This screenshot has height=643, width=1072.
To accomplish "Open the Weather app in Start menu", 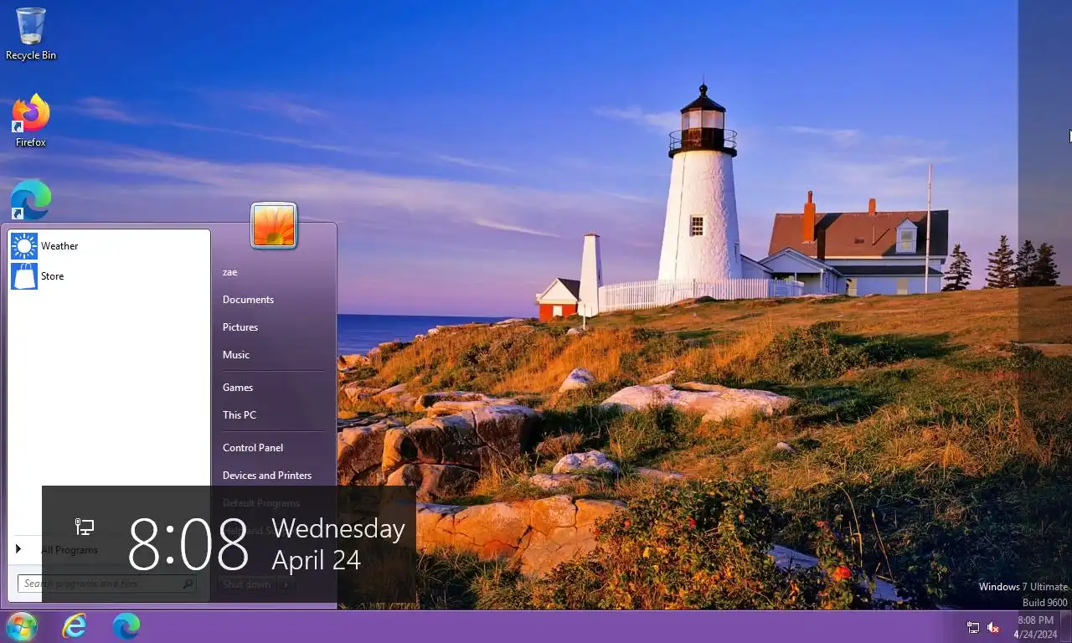I will click(109, 246).
